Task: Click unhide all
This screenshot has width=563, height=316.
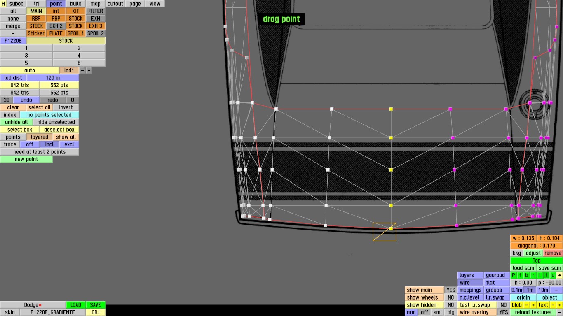Action: 16,122
